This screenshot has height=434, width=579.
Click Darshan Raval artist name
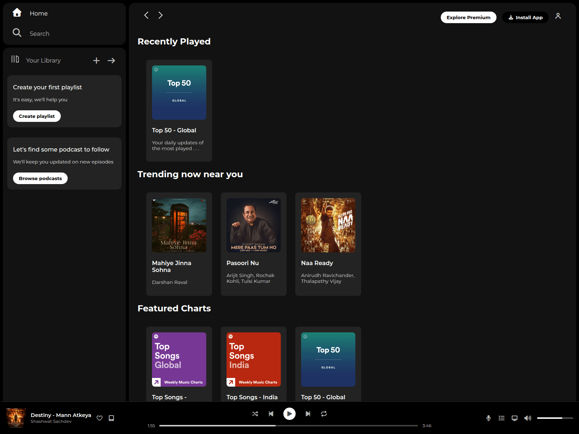pos(170,282)
